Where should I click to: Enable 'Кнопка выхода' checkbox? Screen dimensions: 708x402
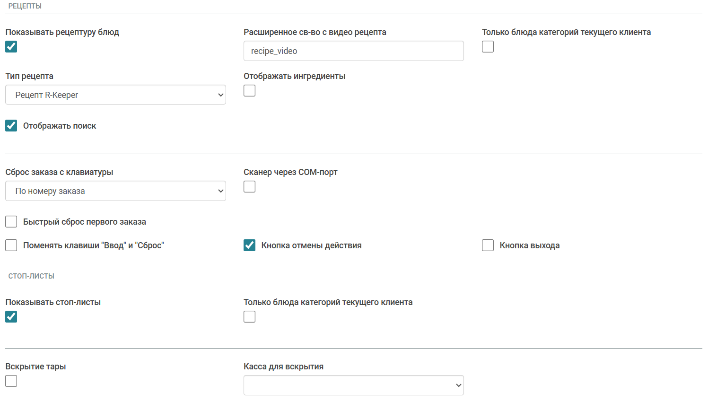[x=488, y=245]
